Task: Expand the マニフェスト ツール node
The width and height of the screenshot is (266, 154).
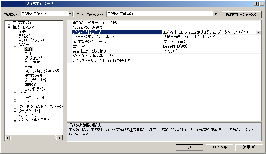Action: pos(15,98)
